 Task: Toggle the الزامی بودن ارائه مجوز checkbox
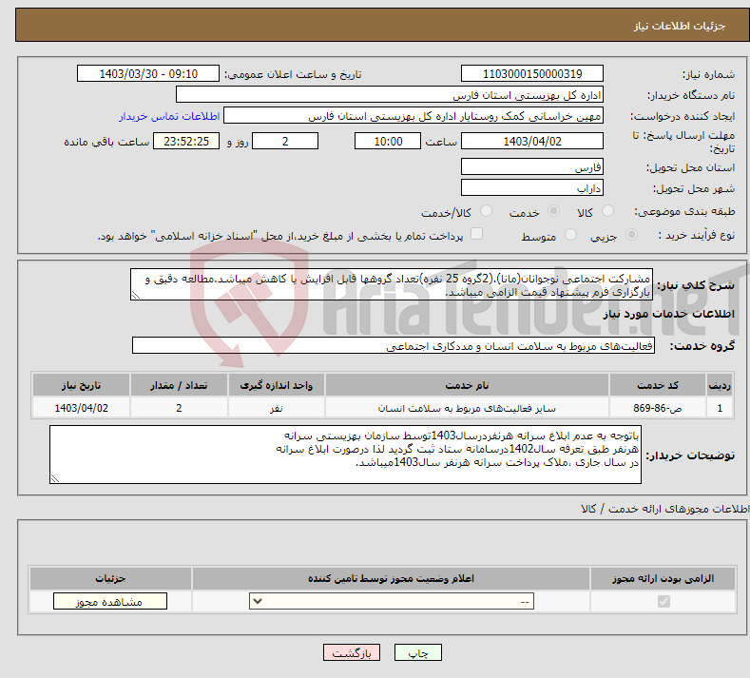point(663,601)
